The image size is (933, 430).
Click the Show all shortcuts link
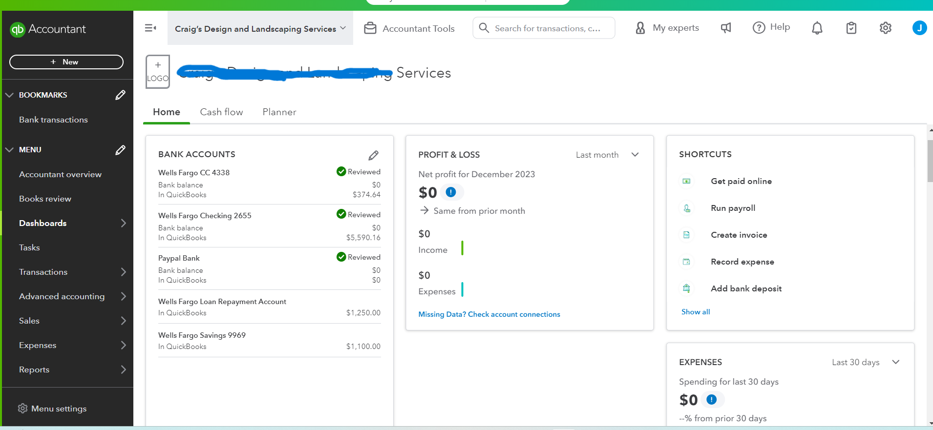coord(696,312)
